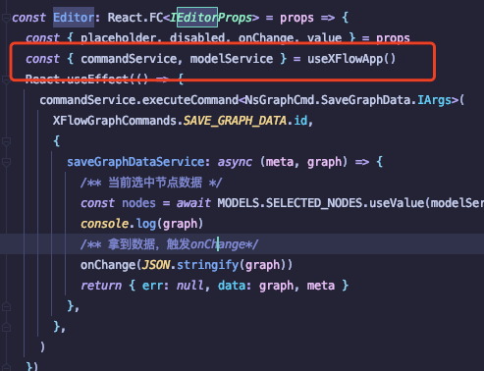Screen dimensions: 484x371
Task: Click "SaveGraphData" in the generic type
Action: [365, 100]
